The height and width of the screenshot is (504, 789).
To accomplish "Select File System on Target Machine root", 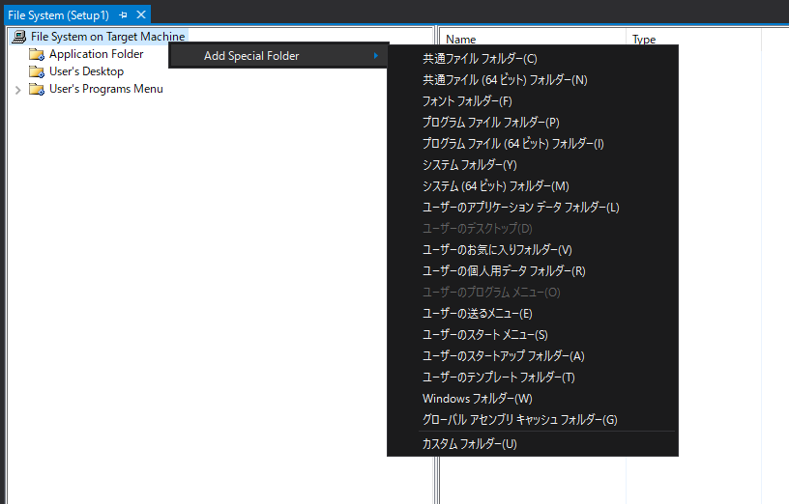I will click(x=107, y=37).
